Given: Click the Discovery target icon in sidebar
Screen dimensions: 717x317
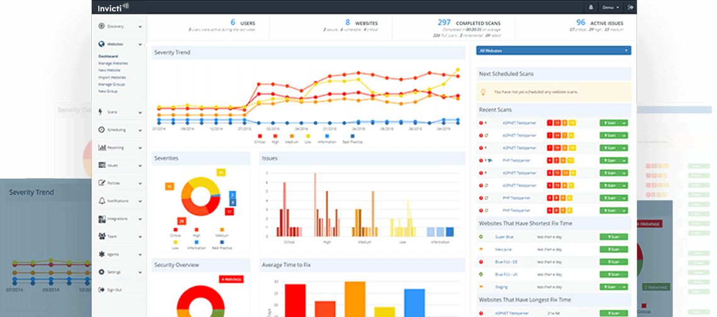Looking at the screenshot, I should click(101, 26).
